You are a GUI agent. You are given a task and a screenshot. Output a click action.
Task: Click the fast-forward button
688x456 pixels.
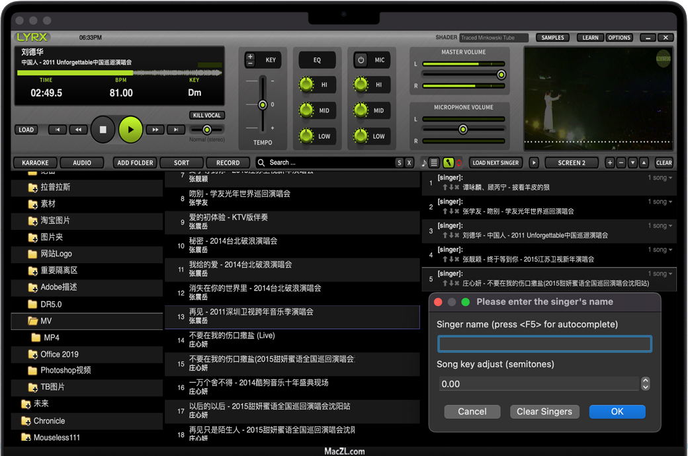click(x=155, y=130)
